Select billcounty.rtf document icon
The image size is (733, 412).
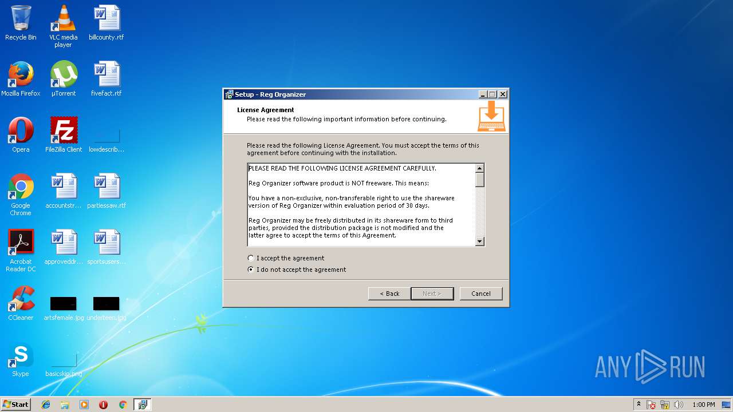(107, 23)
